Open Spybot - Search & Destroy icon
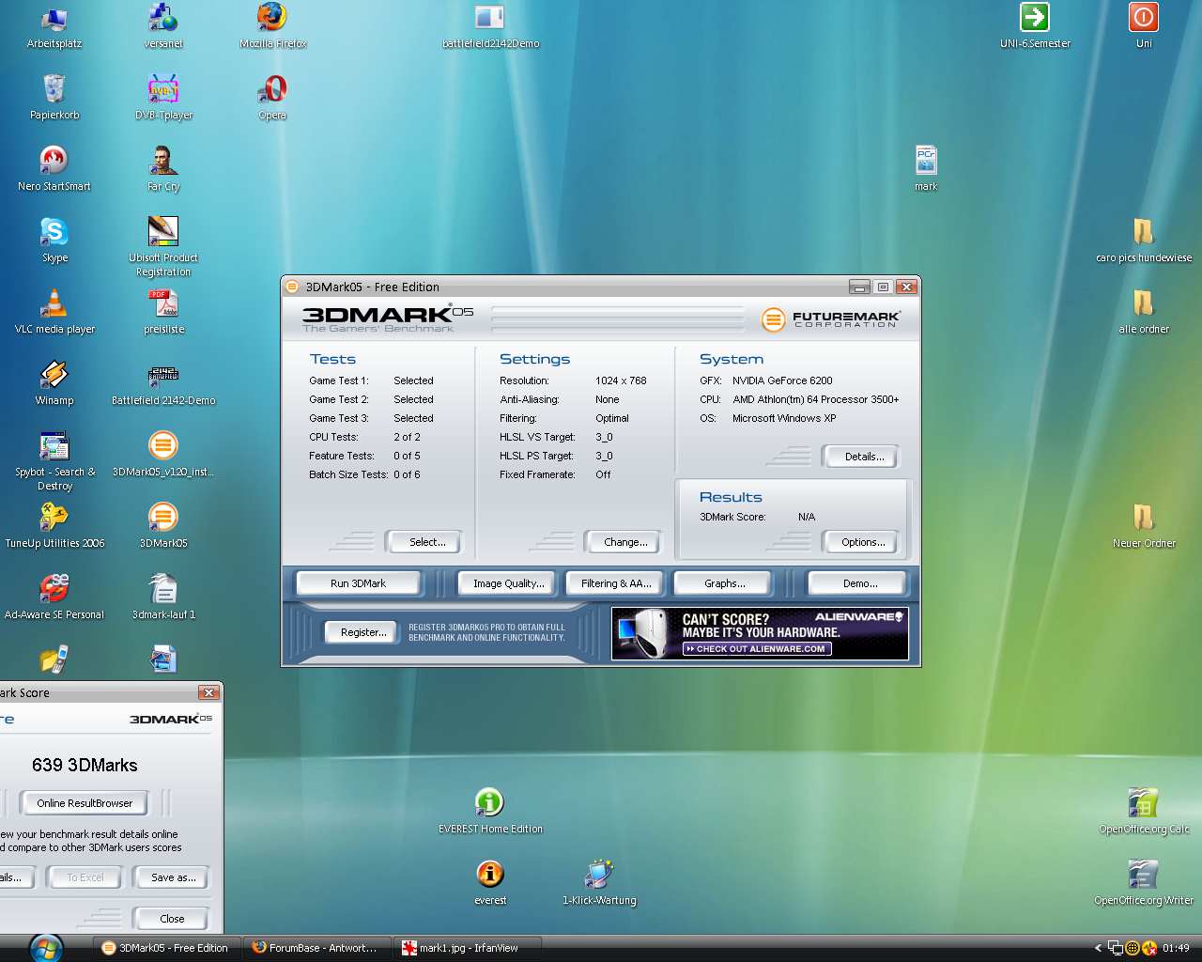This screenshot has height=962, width=1202. pos(54,461)
